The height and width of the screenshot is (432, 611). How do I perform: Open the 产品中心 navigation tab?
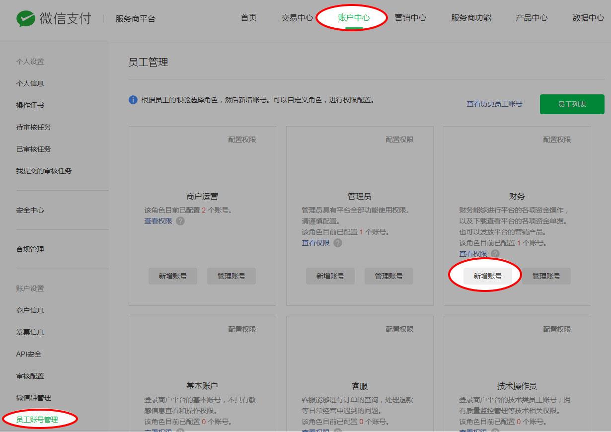[x=532, y=18]
